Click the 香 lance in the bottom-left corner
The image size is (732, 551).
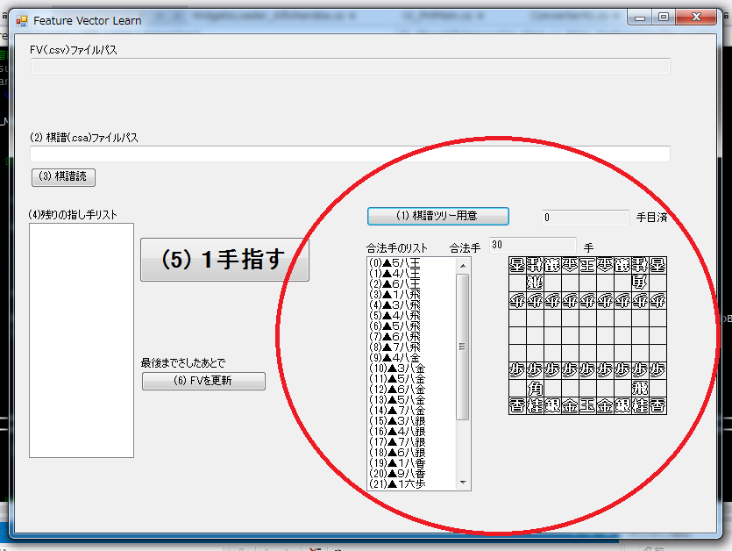tap(517, 405)
